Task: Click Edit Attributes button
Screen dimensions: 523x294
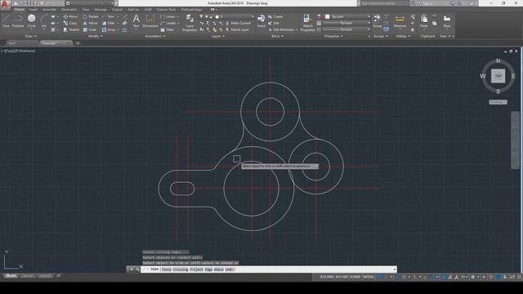Action: coord(282,29)
